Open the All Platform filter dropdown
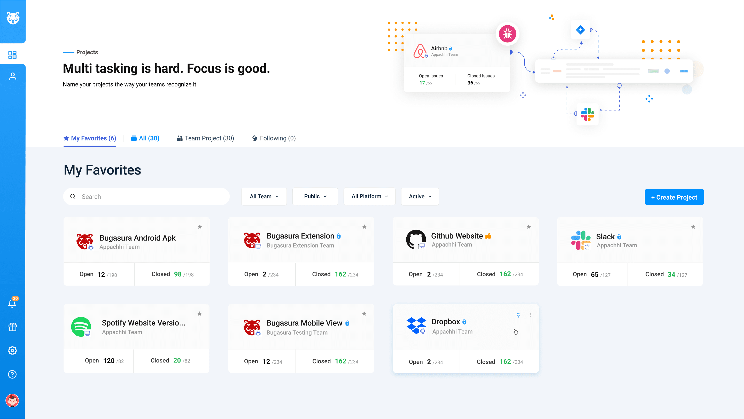 [x=369, y=196]
